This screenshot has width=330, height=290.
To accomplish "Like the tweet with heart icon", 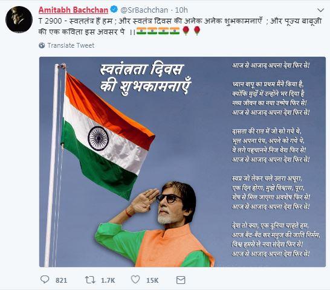I will pos(135,280).
